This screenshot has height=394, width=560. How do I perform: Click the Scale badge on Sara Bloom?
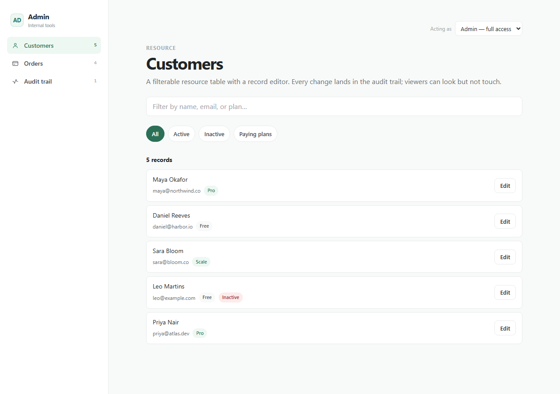coord(201,262)
